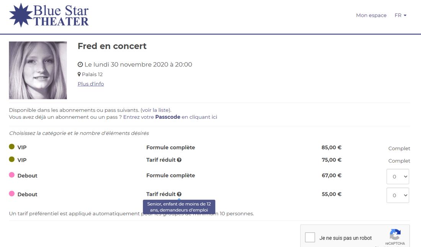Click the "Fred en concert" event title

(x=112, y=46)
